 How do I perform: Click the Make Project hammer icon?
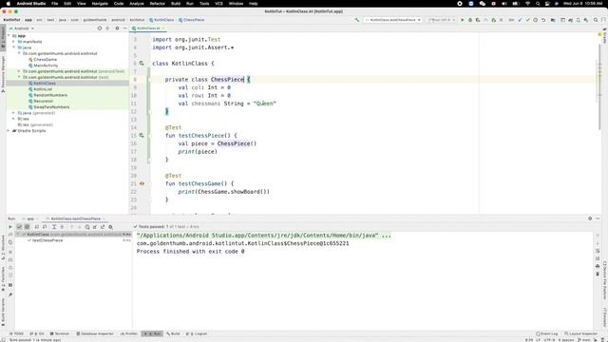(357, 20)
